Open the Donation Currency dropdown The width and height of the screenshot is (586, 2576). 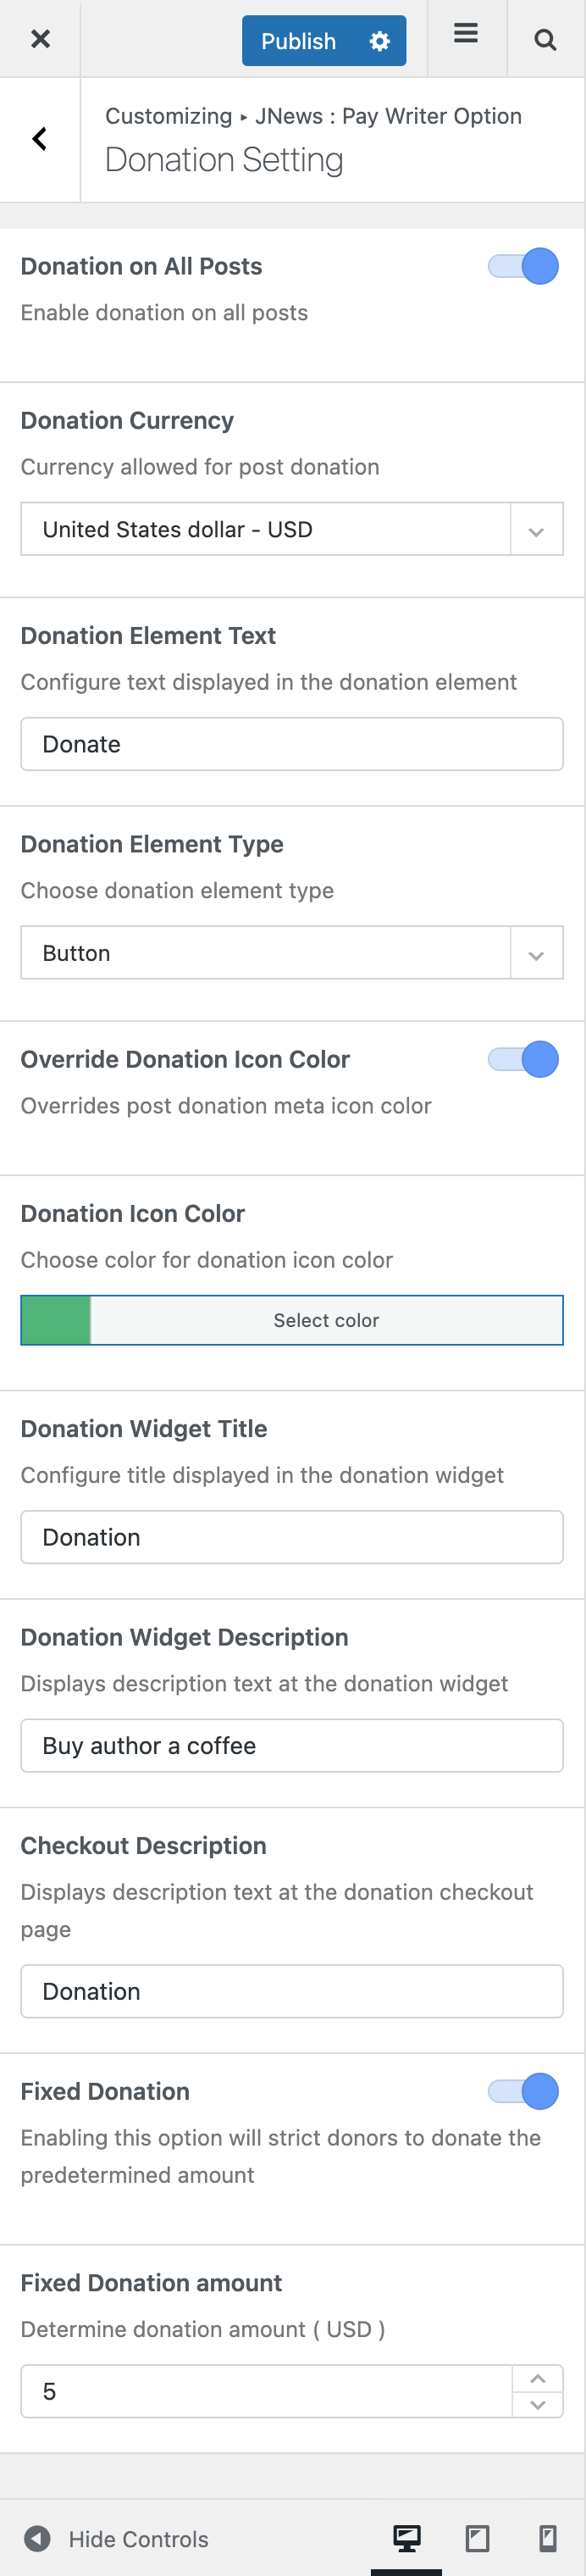click(x=536, y=530)
